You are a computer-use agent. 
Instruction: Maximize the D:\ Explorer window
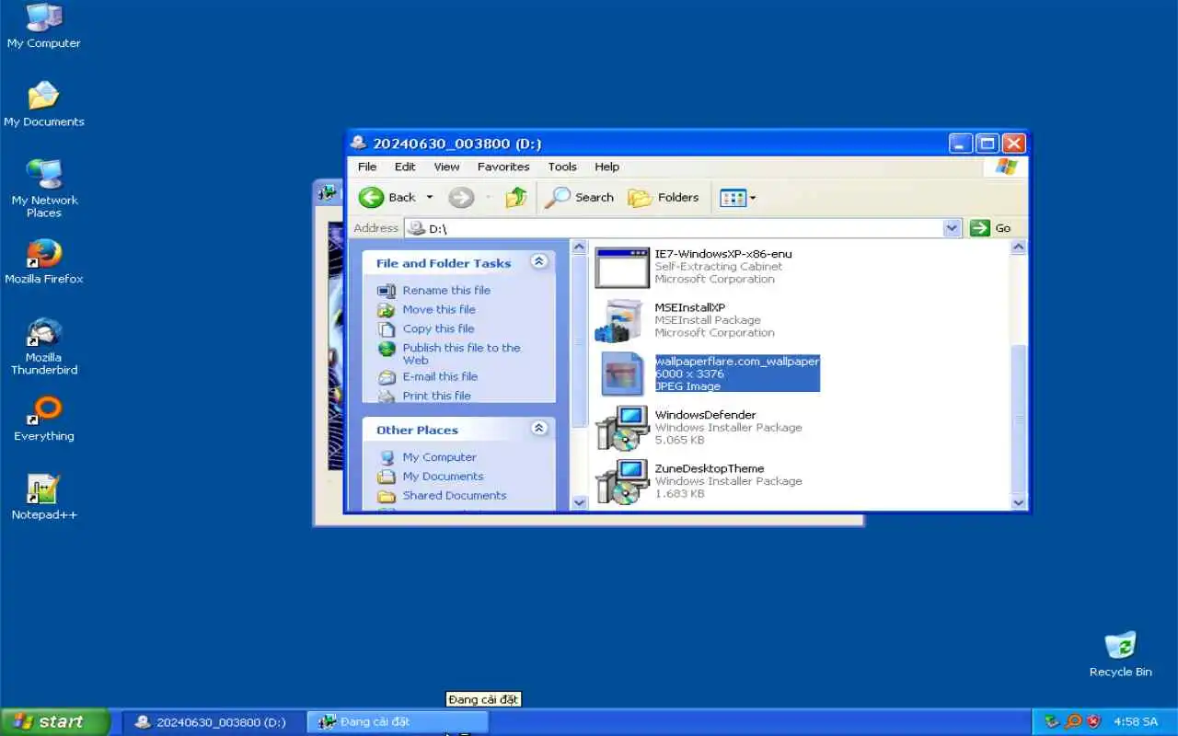[987, 144]
